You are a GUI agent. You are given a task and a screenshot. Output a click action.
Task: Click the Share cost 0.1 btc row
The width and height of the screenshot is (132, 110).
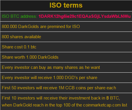(x=66, y=47)
